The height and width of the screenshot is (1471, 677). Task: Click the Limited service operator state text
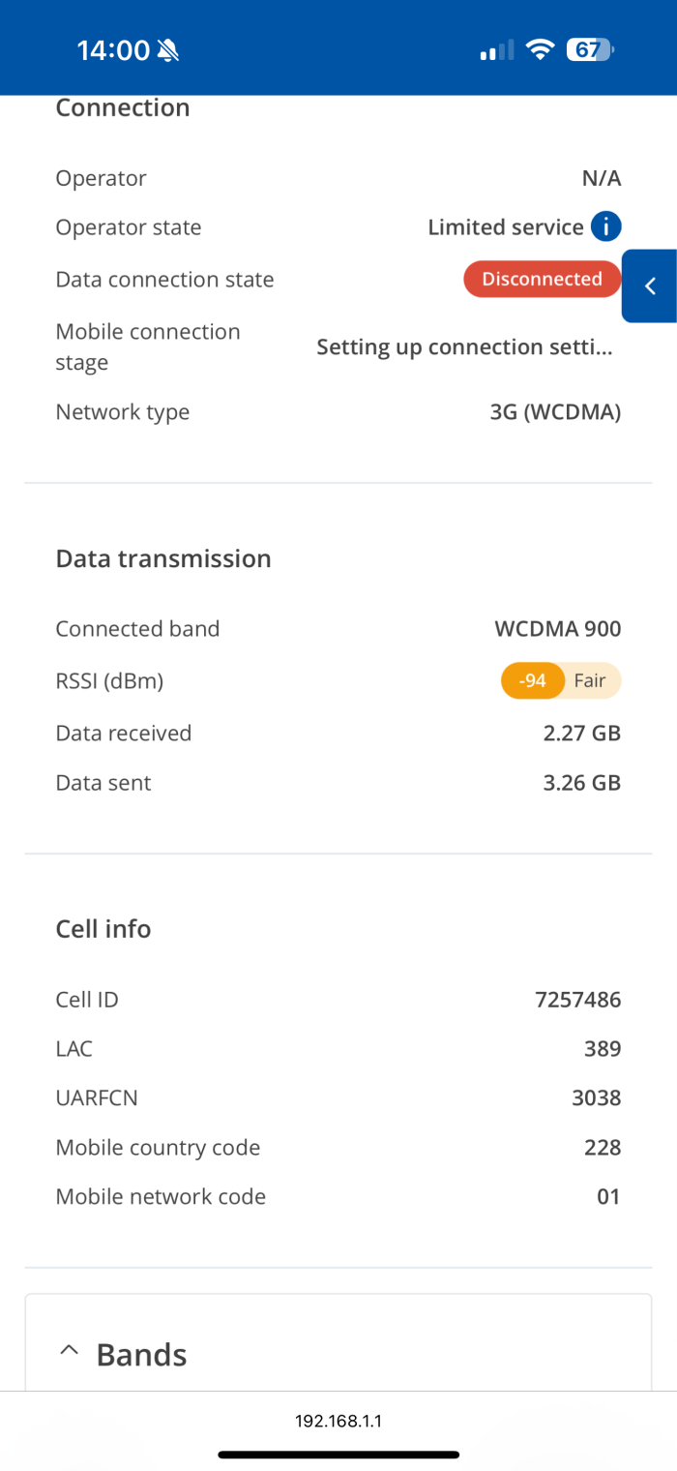click(x=505, y=227)
